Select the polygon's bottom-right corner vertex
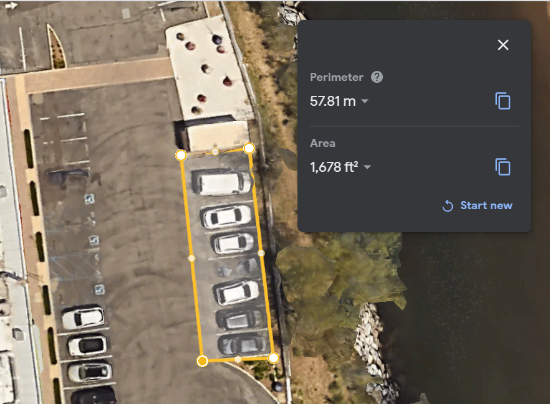The height and width of the screenshot is (404, 550). (273, 358)
